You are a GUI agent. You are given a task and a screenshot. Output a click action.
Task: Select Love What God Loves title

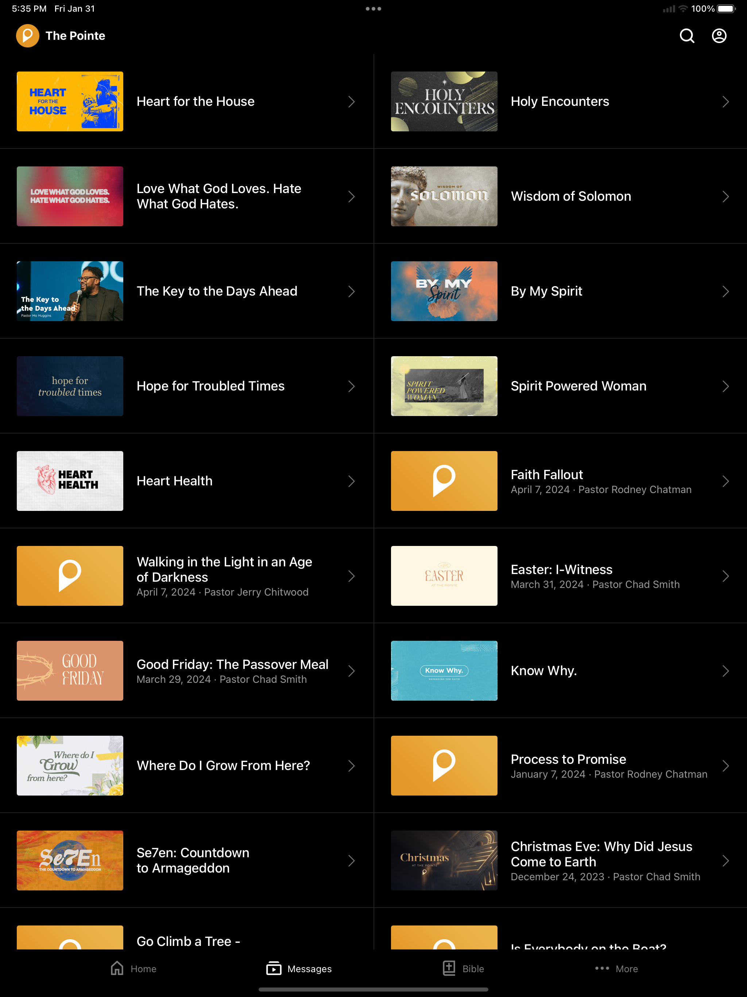[x=219, y=196]
